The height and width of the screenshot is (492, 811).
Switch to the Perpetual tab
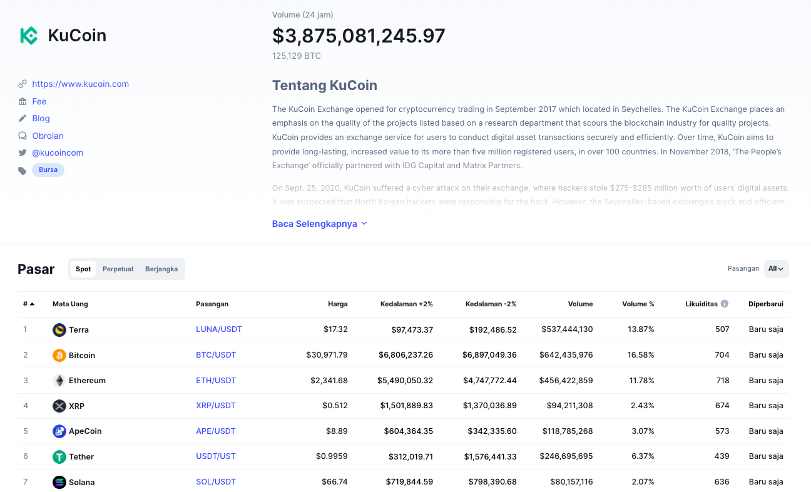pyautogui.click(x=118, y=269)
